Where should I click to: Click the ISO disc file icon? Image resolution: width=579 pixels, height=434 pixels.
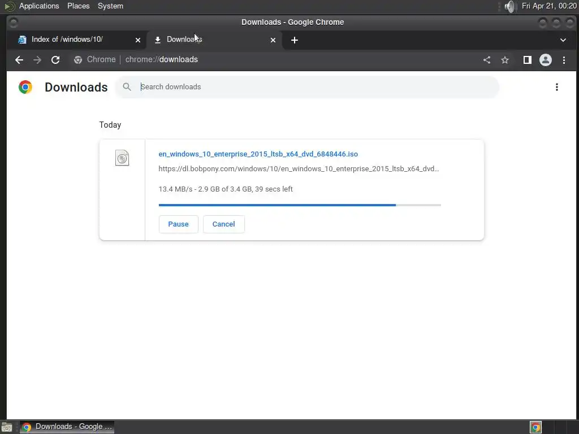[x=122, y=158]
